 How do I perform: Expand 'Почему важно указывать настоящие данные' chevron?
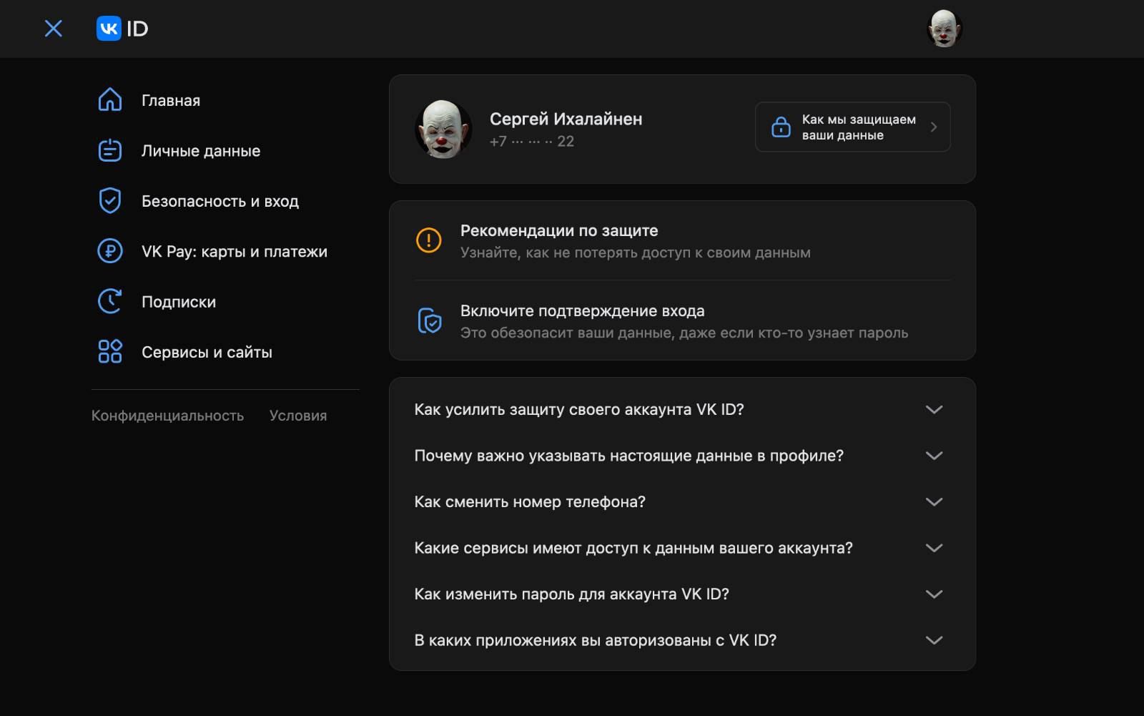pos(934,456)
